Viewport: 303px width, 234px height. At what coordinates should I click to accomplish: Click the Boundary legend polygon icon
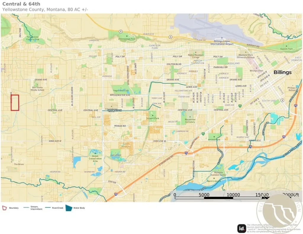tap(4, 208)
